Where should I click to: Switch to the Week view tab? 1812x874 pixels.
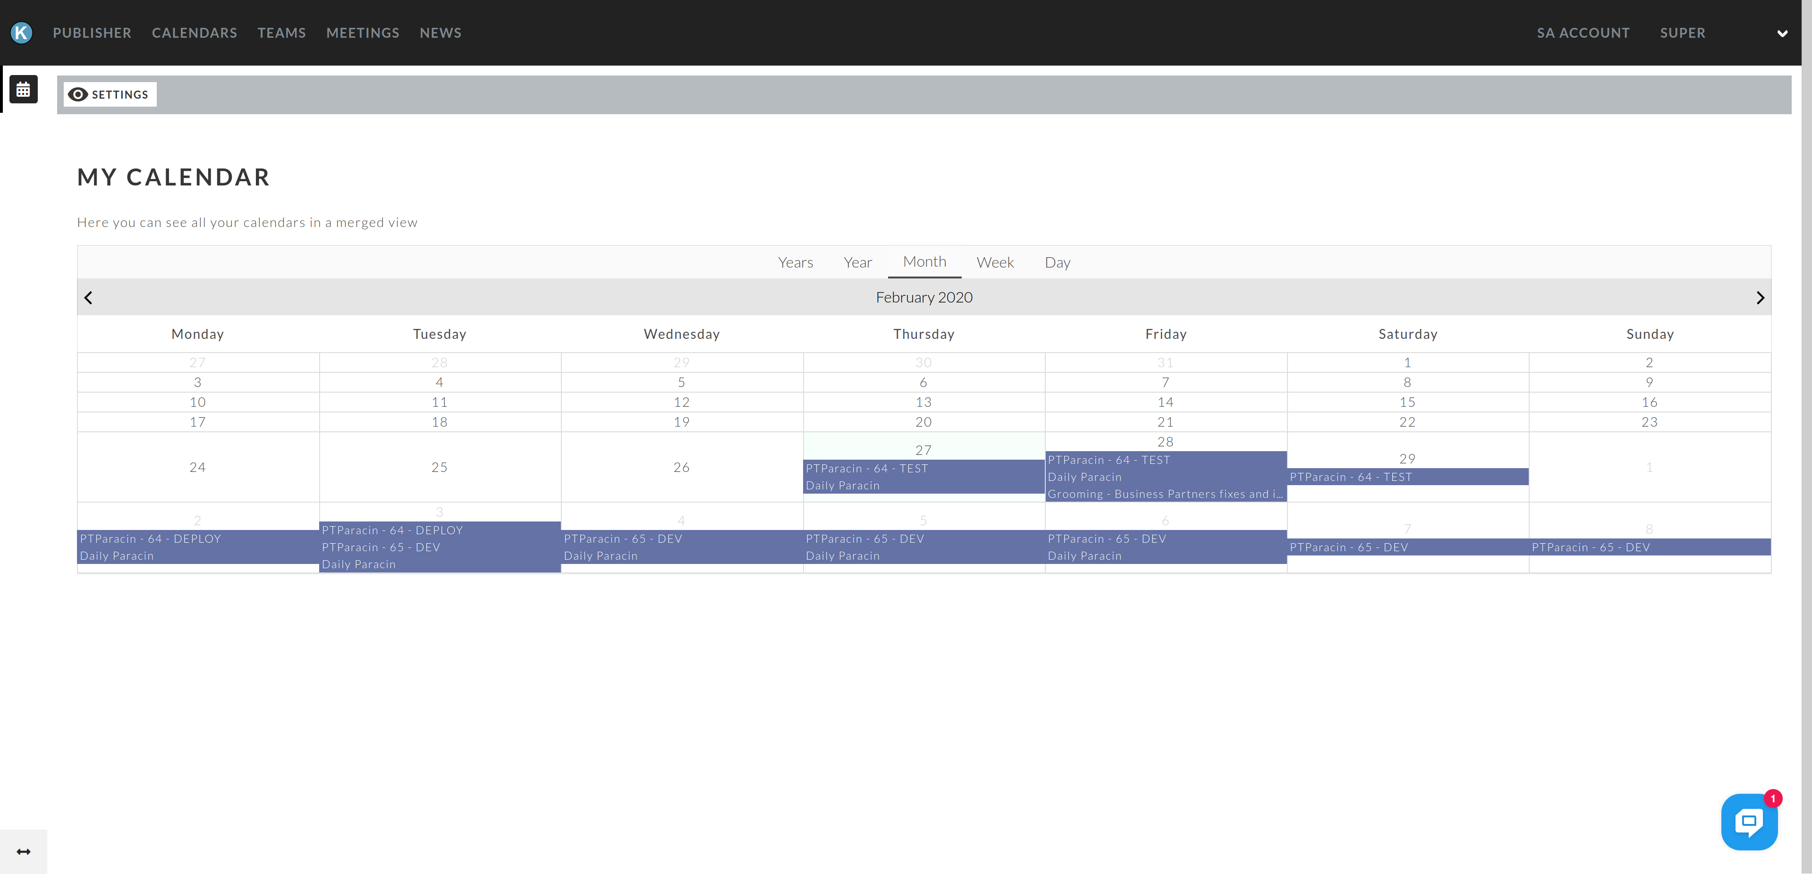pyautogui.click(x=995, y=262)
